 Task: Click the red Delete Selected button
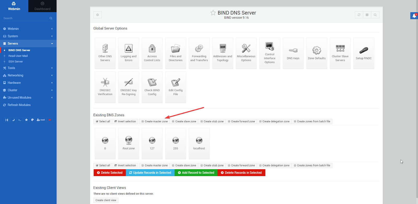110,173
